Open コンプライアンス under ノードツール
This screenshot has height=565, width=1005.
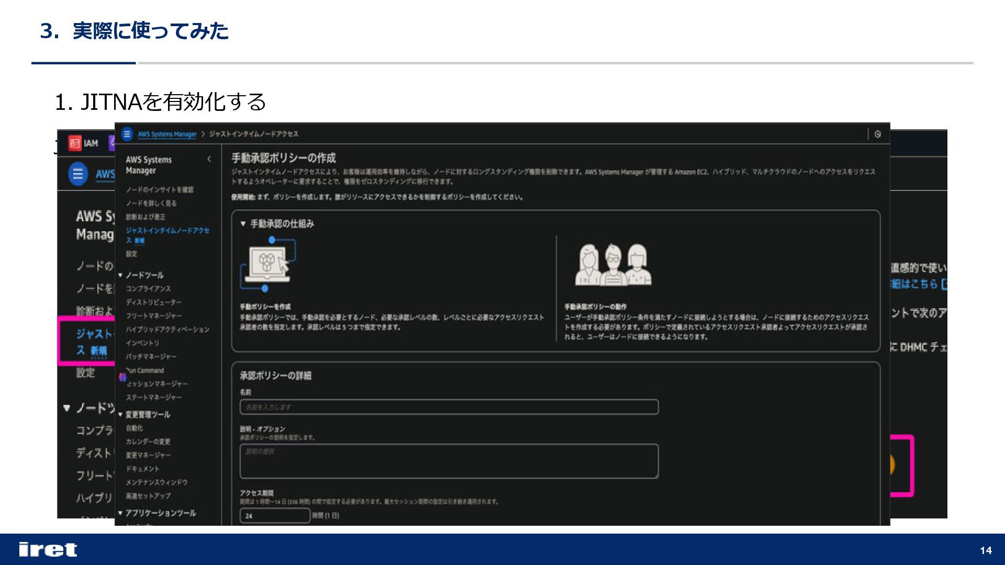pyautogui.click(x=148, y=288)
